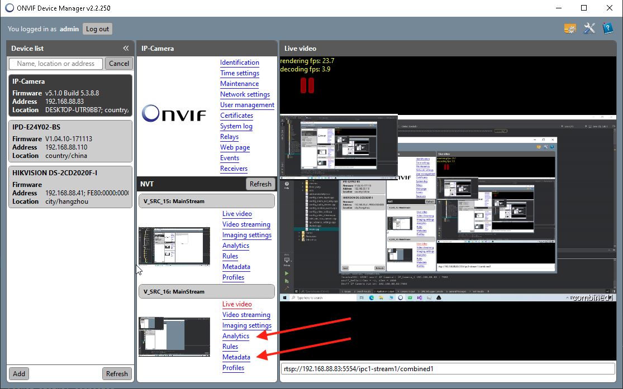Expand the V_SRC_15: MainStream section

[x=206, y=200]
